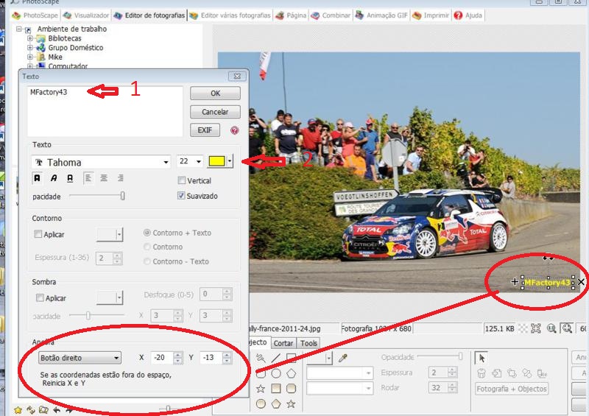
Task: Click the text opacity slider handle
Action: pos(122,196)
